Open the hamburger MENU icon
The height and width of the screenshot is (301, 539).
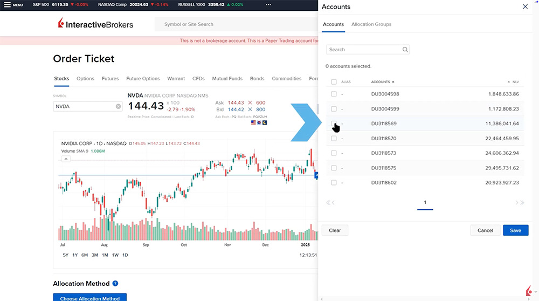(7, 5)
